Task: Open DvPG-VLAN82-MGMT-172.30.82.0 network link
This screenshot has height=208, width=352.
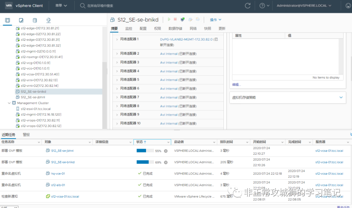Action: pos(186,39)
